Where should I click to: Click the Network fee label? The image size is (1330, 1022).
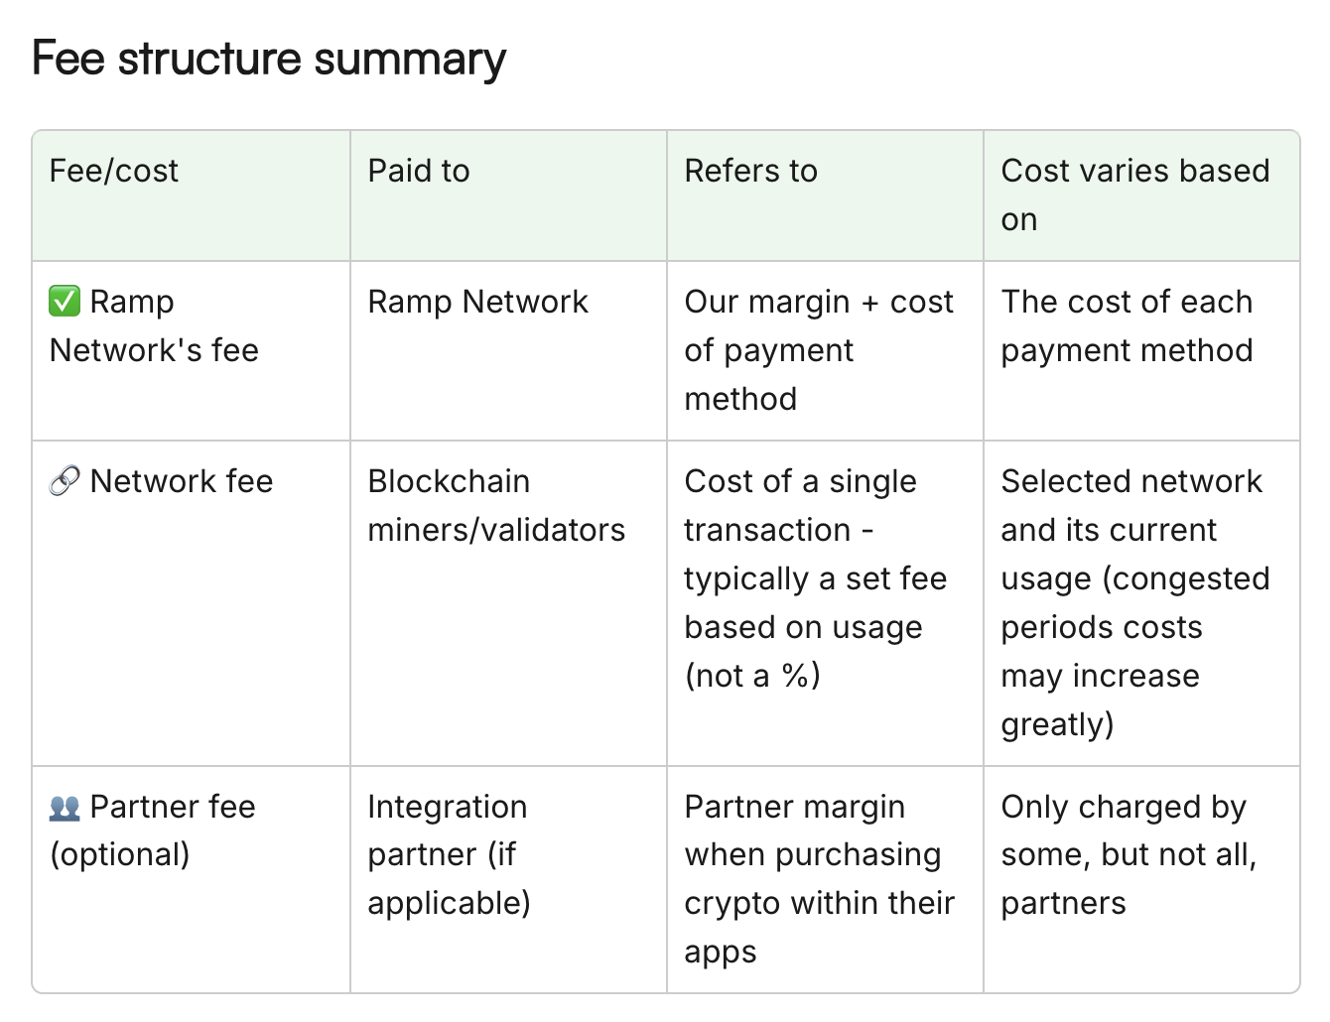(x=182, y=481)
